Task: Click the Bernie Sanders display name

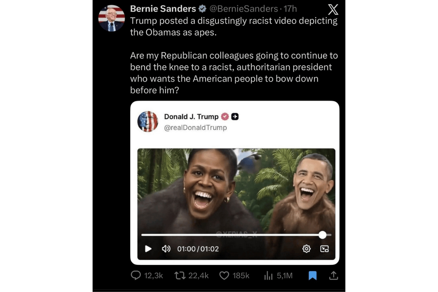Action: pyautogui.click(x=163, y=9)
